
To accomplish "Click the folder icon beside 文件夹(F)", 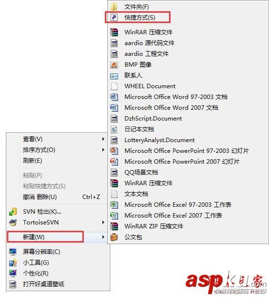I will click(114, 7).
